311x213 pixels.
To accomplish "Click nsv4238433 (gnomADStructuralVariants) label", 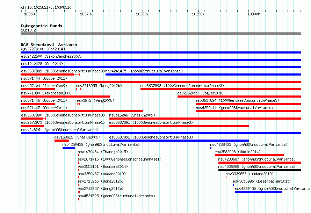I will coord(249,144).
